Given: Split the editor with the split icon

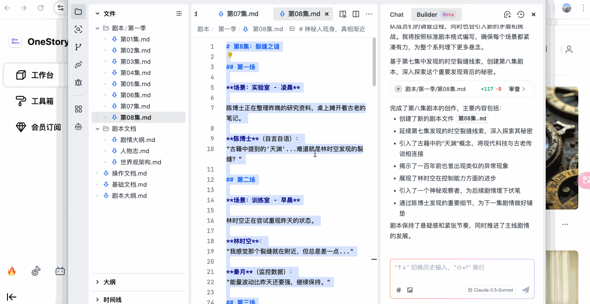Looking at the screenshot, I should 356,14.
